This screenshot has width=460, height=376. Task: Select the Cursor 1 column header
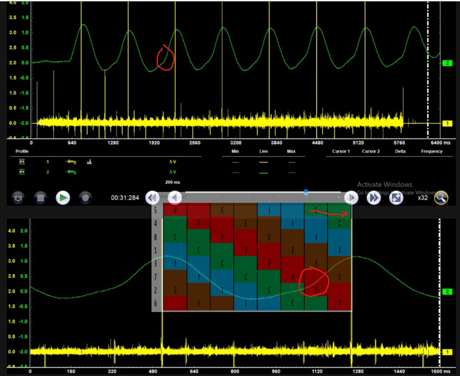[x=341, y=151]
